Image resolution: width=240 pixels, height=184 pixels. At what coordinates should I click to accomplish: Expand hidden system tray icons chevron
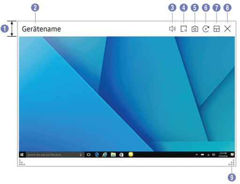click(x=197, y=155)
